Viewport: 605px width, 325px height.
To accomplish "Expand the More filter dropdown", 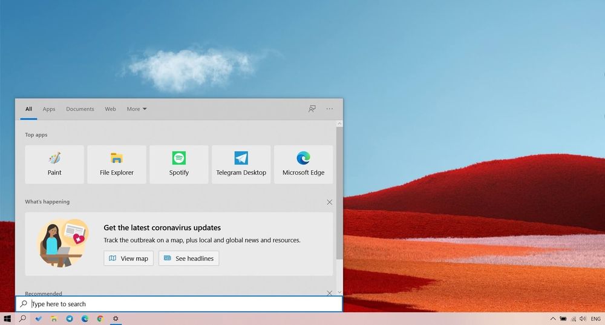I will click(x=137, y=109).
